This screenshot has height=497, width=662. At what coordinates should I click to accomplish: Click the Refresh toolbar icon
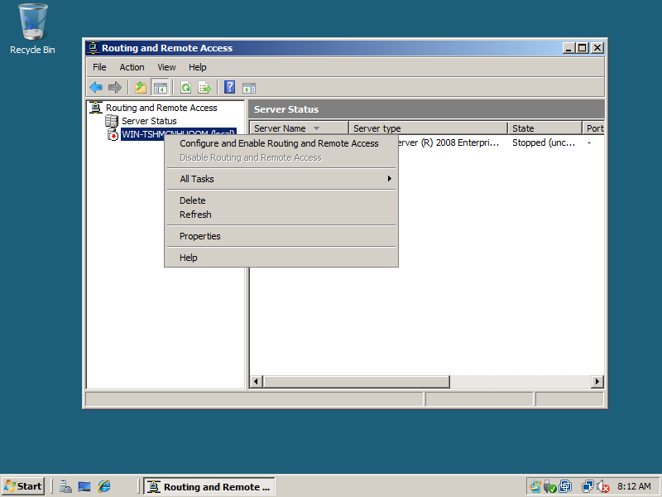[x=185, y=88]
